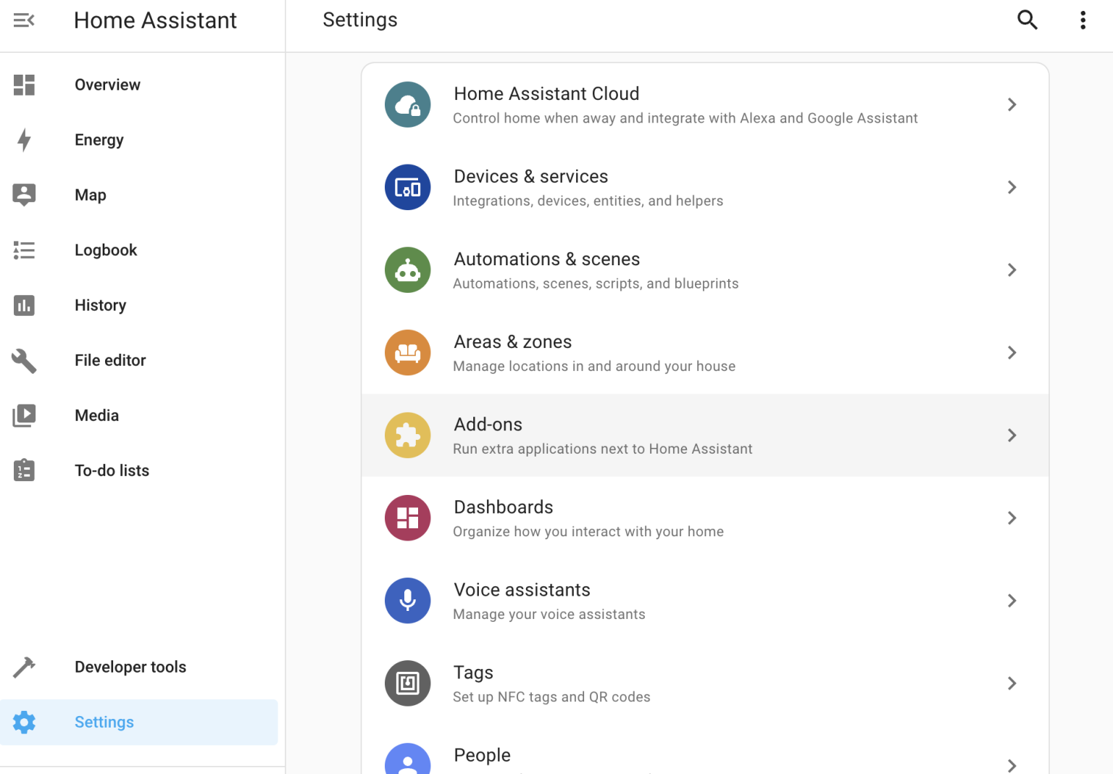Click the Logbook list icon

pyautogui.click(x=24, y=250)
